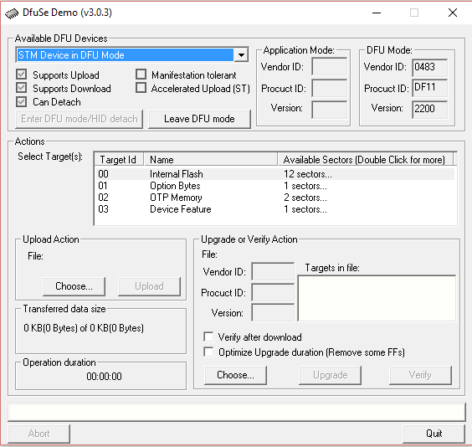The image size is (472, 447).
Task: Click the Quit button
Action: click(x=434, y=434)
